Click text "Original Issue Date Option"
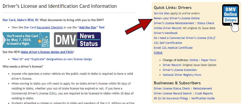This screenshot has width=243, height=104. 199,65
